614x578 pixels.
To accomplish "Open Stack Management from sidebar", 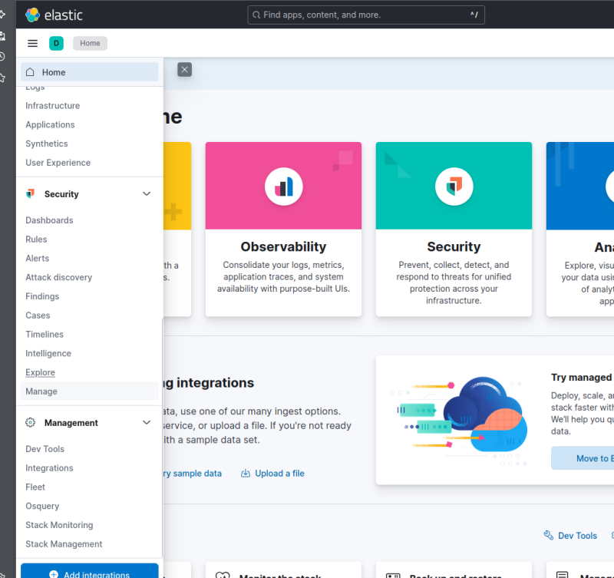I will pyautogui.click(x=64, y=544).
